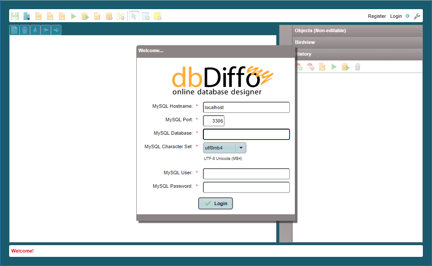Screen dimensions: 432x266
Task: Click the XML export file icon
Action: 38,16
